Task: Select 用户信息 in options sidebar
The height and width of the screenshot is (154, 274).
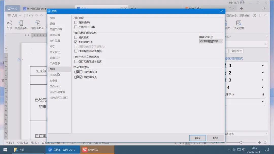Action: point(59,64)
